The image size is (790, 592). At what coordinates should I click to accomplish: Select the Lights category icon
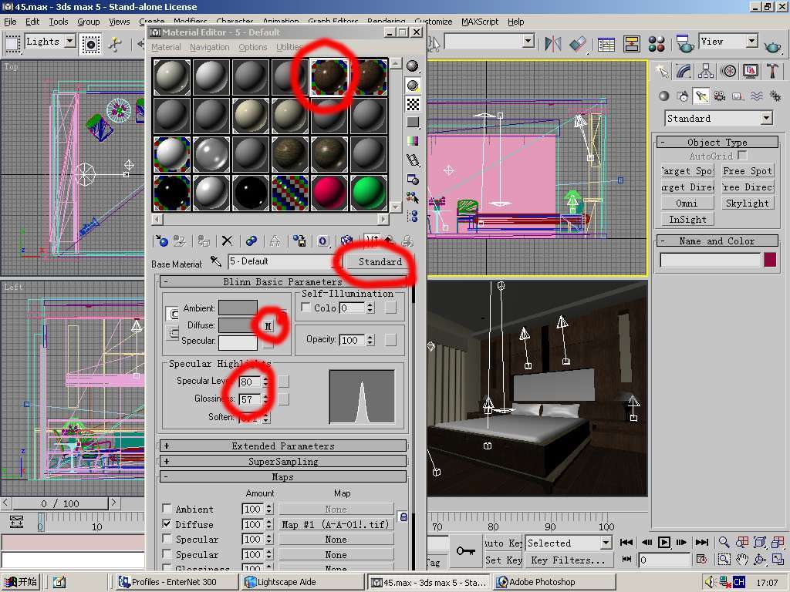[x=701, y=96]
